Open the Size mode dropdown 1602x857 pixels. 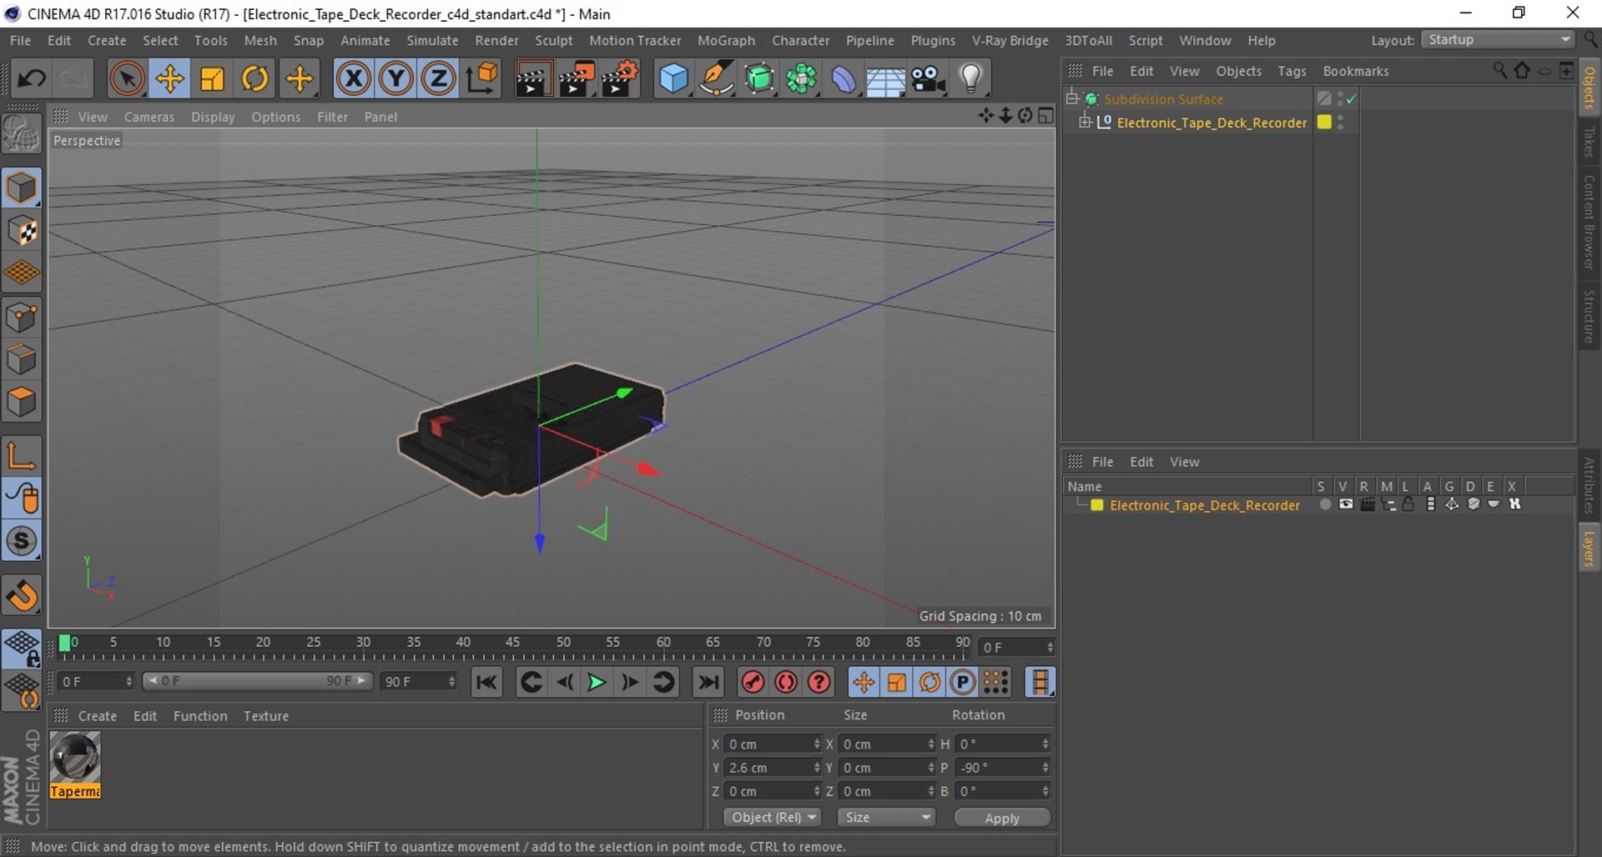886,817
